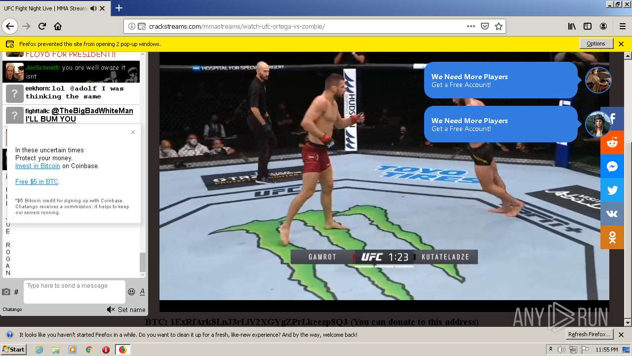Viewport: 632px width, 356px height.
Task: Open pop-up blocker Options
Action: coord(596,44)
